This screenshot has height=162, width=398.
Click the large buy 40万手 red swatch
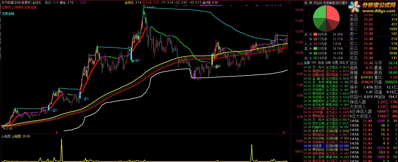(x=315, y=34)
